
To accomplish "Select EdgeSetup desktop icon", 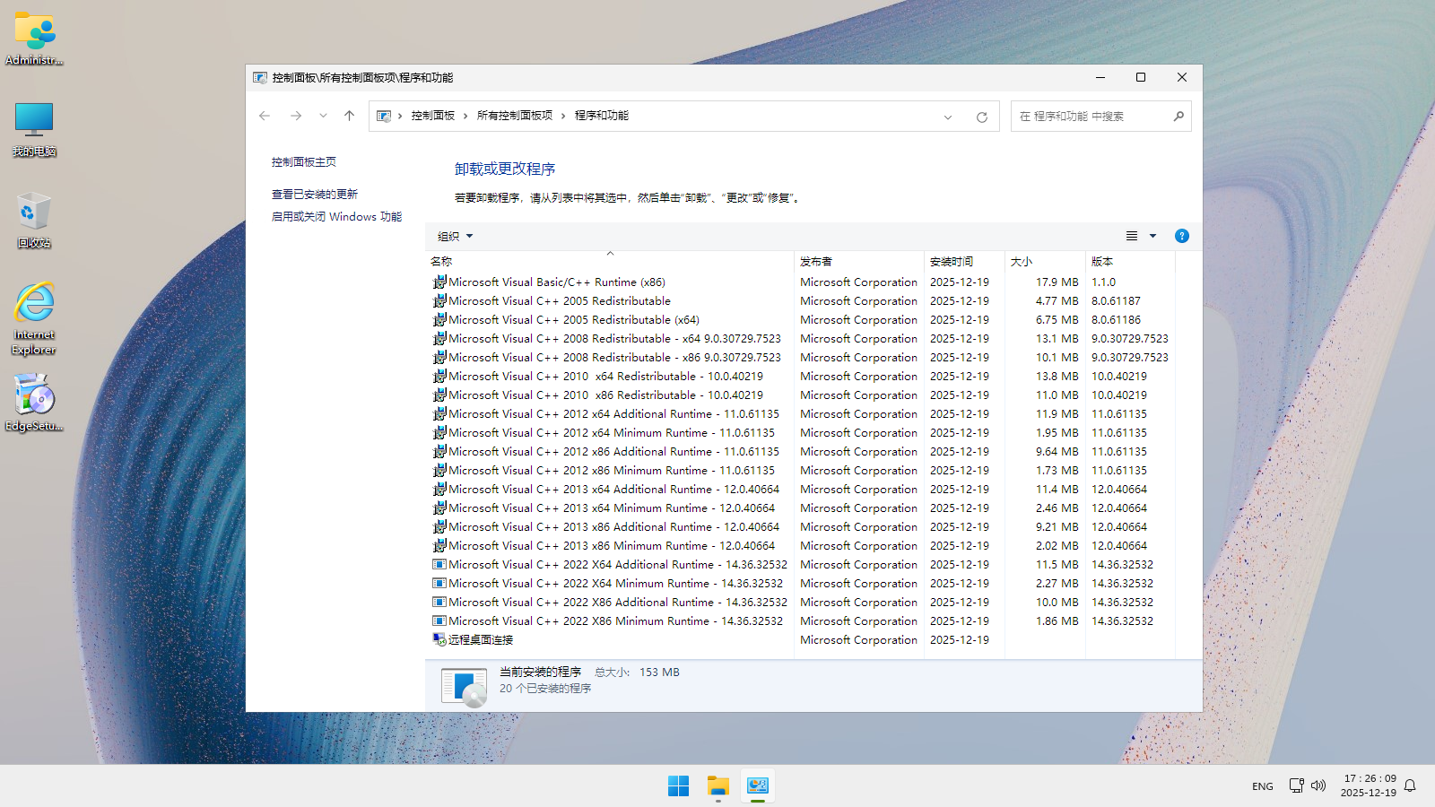I will (34, 403).
